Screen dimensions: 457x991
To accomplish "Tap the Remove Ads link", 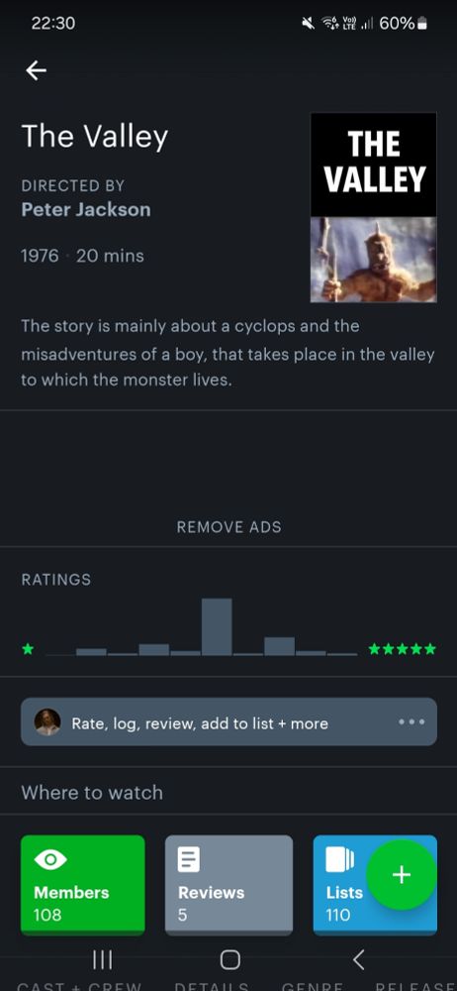I will coord(229,527).
